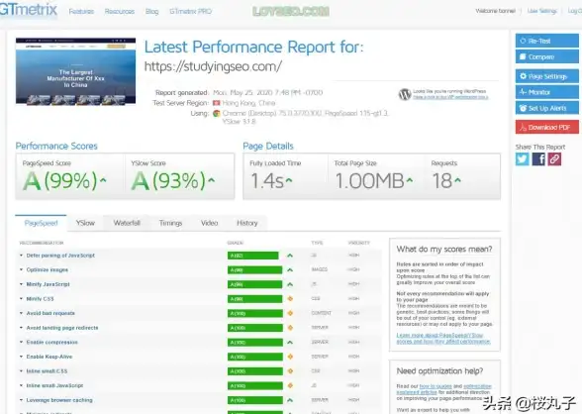
Task: Click orange diamond for Inline small JavaScript
Action: pyautogui.click(x=290, y=386)
